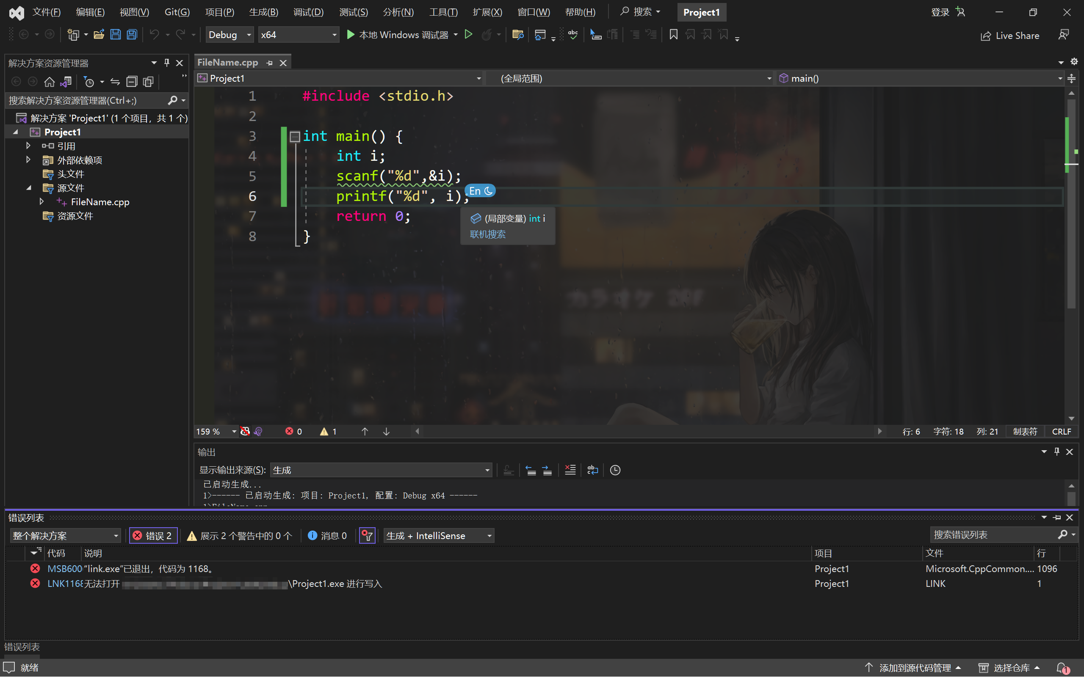
Task: Undo the last action
Action: pyautogui.click(x=154, y=34)
